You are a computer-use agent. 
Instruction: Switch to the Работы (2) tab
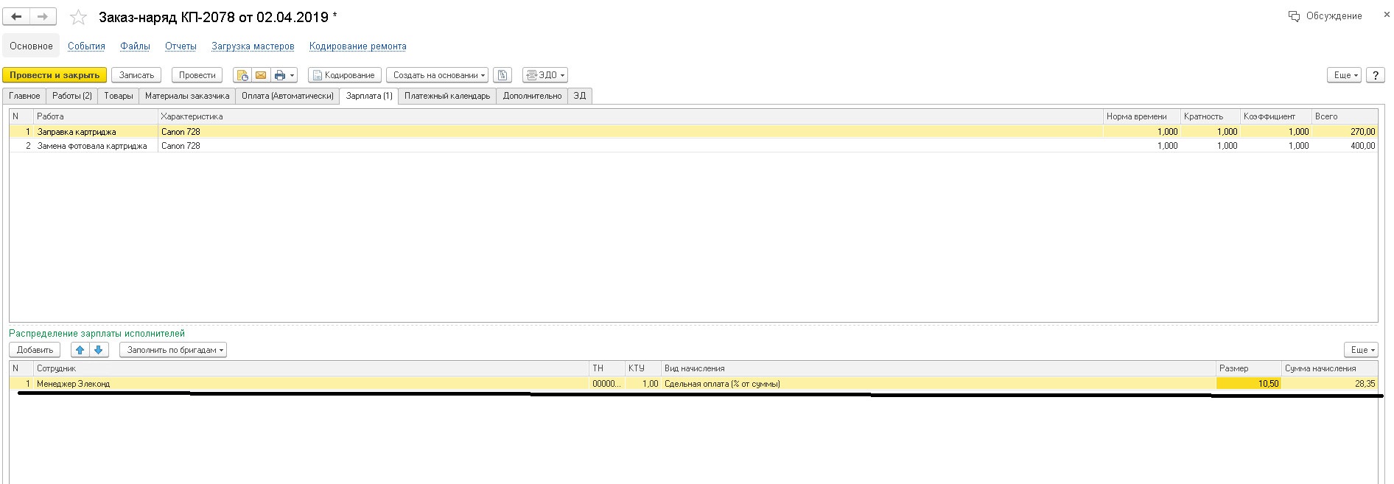(x=71, y=96)
